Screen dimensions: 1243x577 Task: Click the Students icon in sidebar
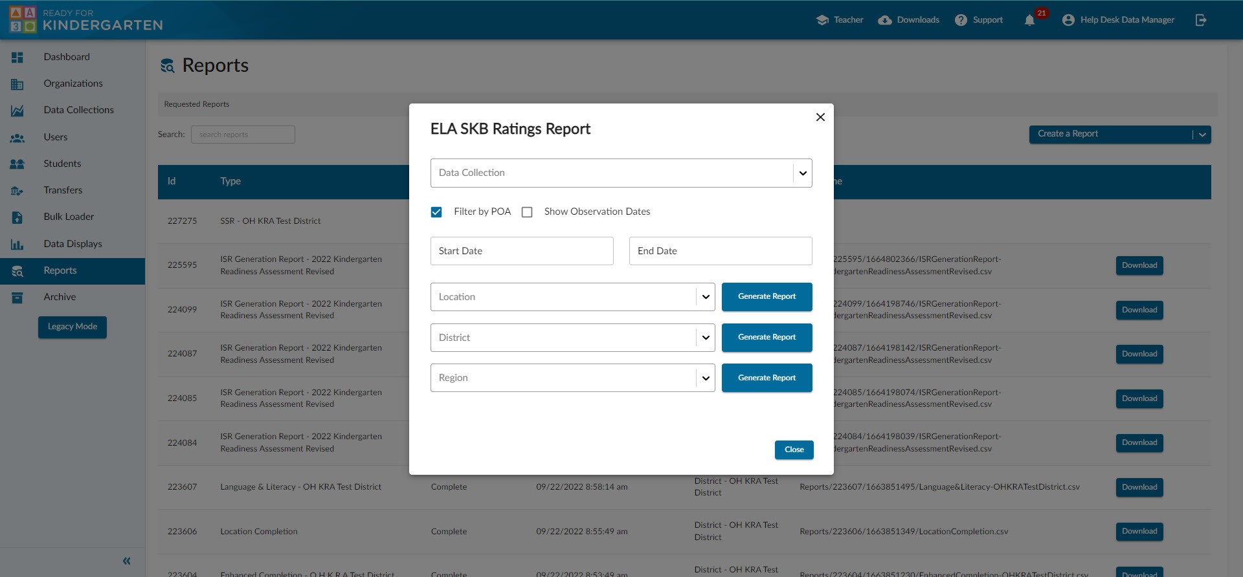click(17, 164)
